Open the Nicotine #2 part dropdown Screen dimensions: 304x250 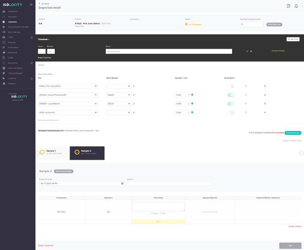pos(68,112)
